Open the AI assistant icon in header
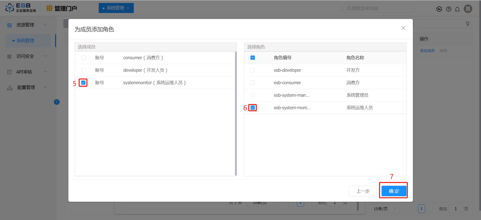The height and width of the screenshot is (220, 481). pos(439,9)
